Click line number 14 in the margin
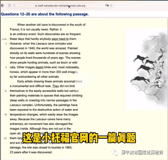Screen dimensions: 168x160 [5, 91]
